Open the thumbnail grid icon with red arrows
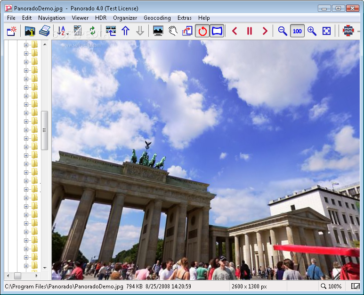The image size is (364, 295). [x=348, y=31]
